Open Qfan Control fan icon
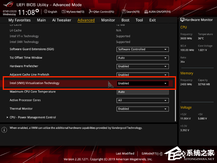The height and width of the screenshot is (163, 217). 91,11
